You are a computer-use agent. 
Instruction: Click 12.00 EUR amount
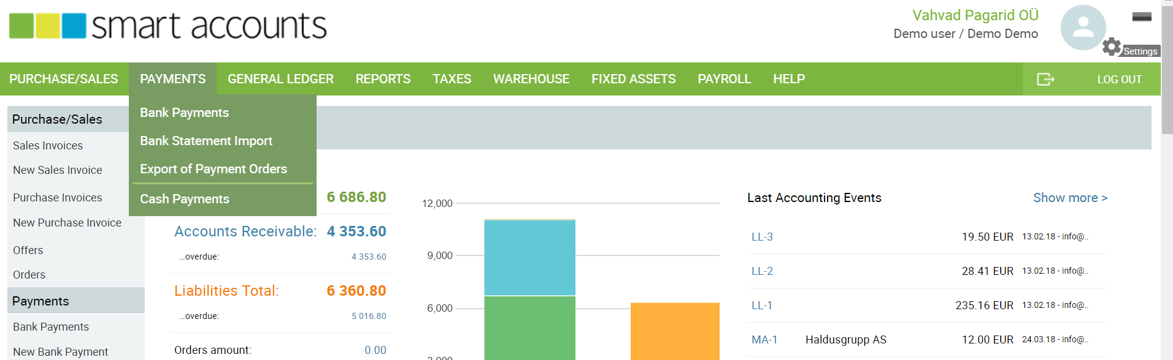987,340
